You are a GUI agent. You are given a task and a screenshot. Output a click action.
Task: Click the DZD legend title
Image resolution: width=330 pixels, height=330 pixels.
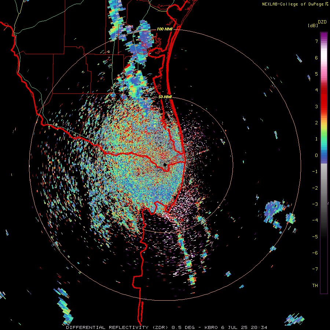pyautogui.click(x=322, y=22)
